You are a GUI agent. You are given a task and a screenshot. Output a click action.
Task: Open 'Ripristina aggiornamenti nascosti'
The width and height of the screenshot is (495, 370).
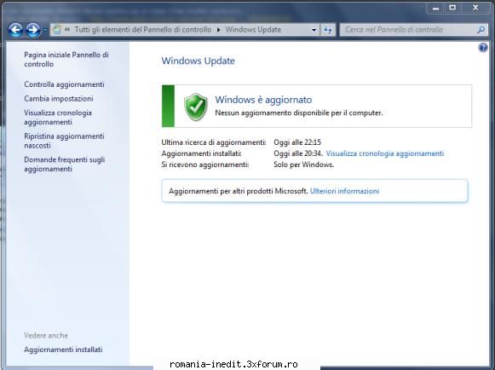point(64,141)
